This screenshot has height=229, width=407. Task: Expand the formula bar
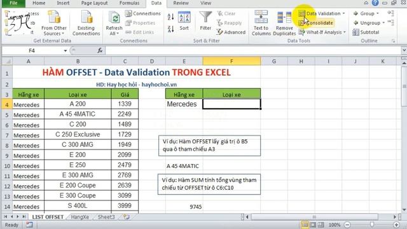(404, 50)
